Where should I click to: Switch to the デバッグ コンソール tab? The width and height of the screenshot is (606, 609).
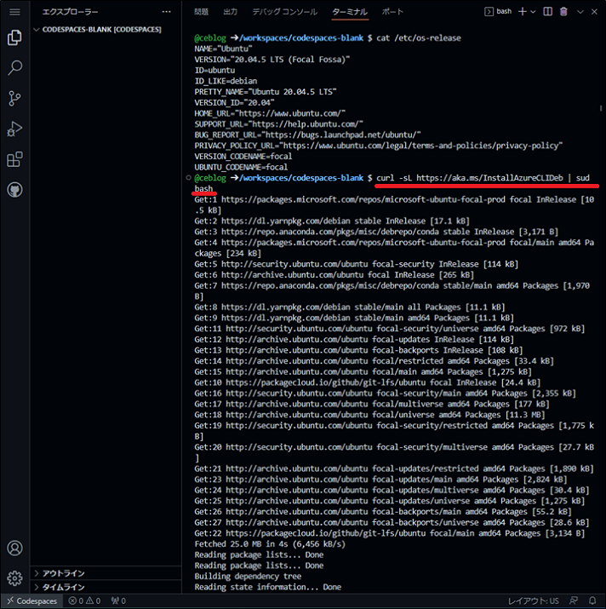click(x=284, y=12)
